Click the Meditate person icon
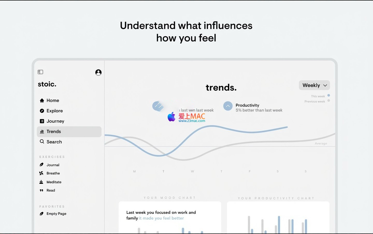This screenshot has width=373, height=234. (x=41, y=182)
